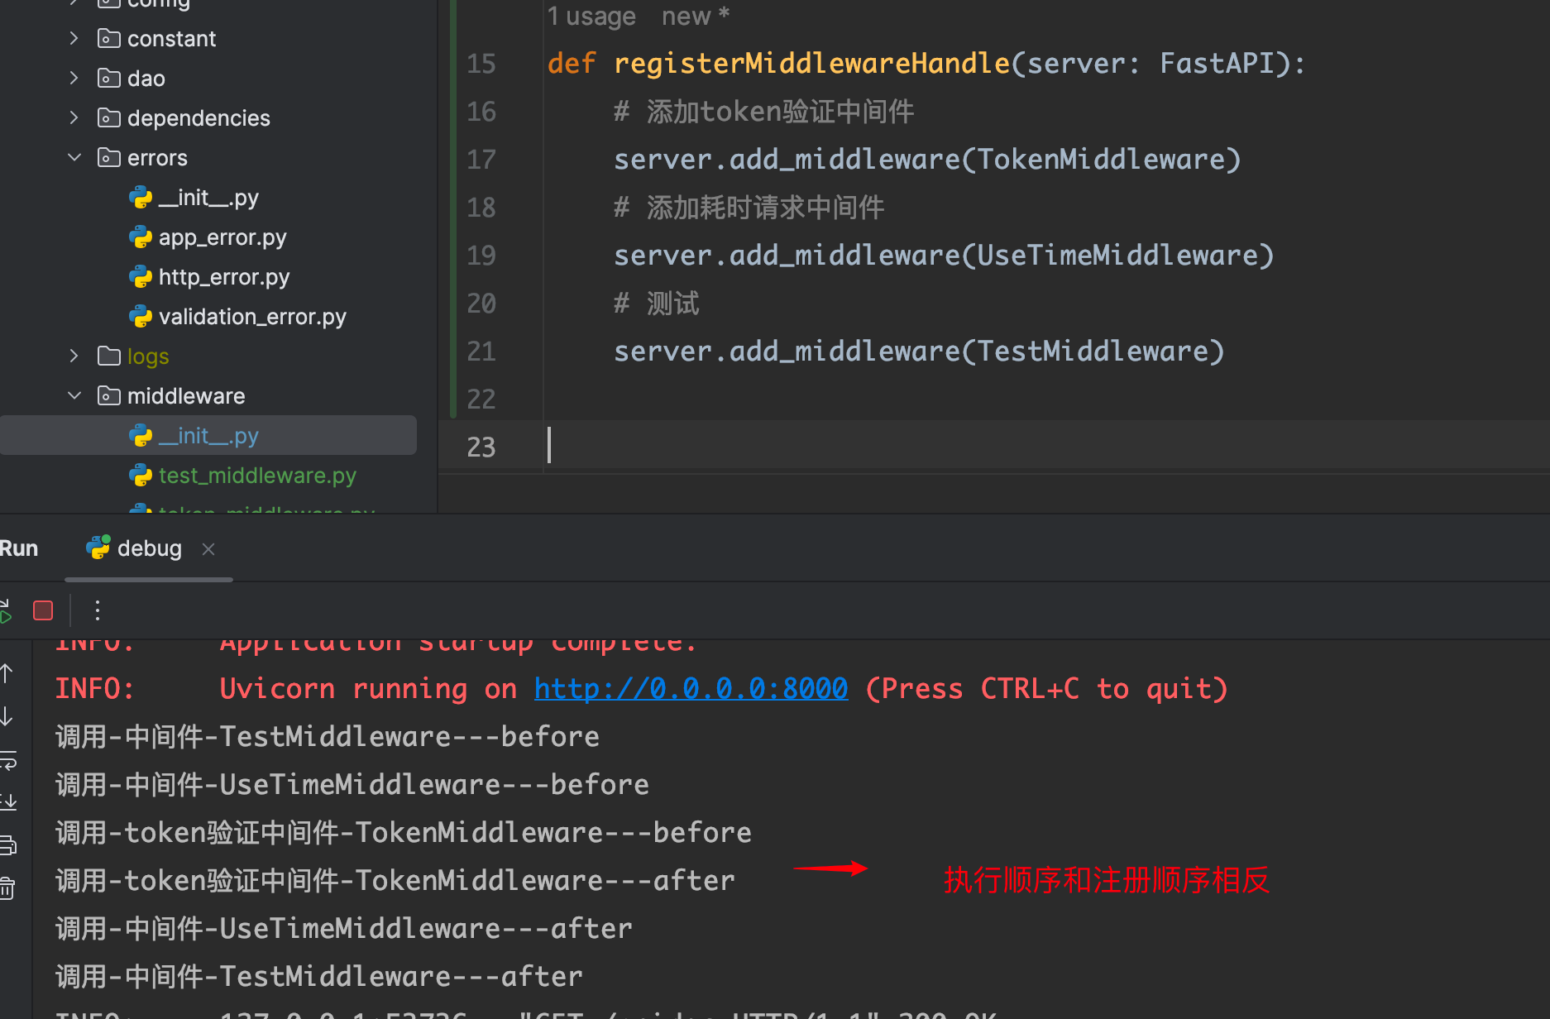Collapse the errors folder

tap(74, 158)
